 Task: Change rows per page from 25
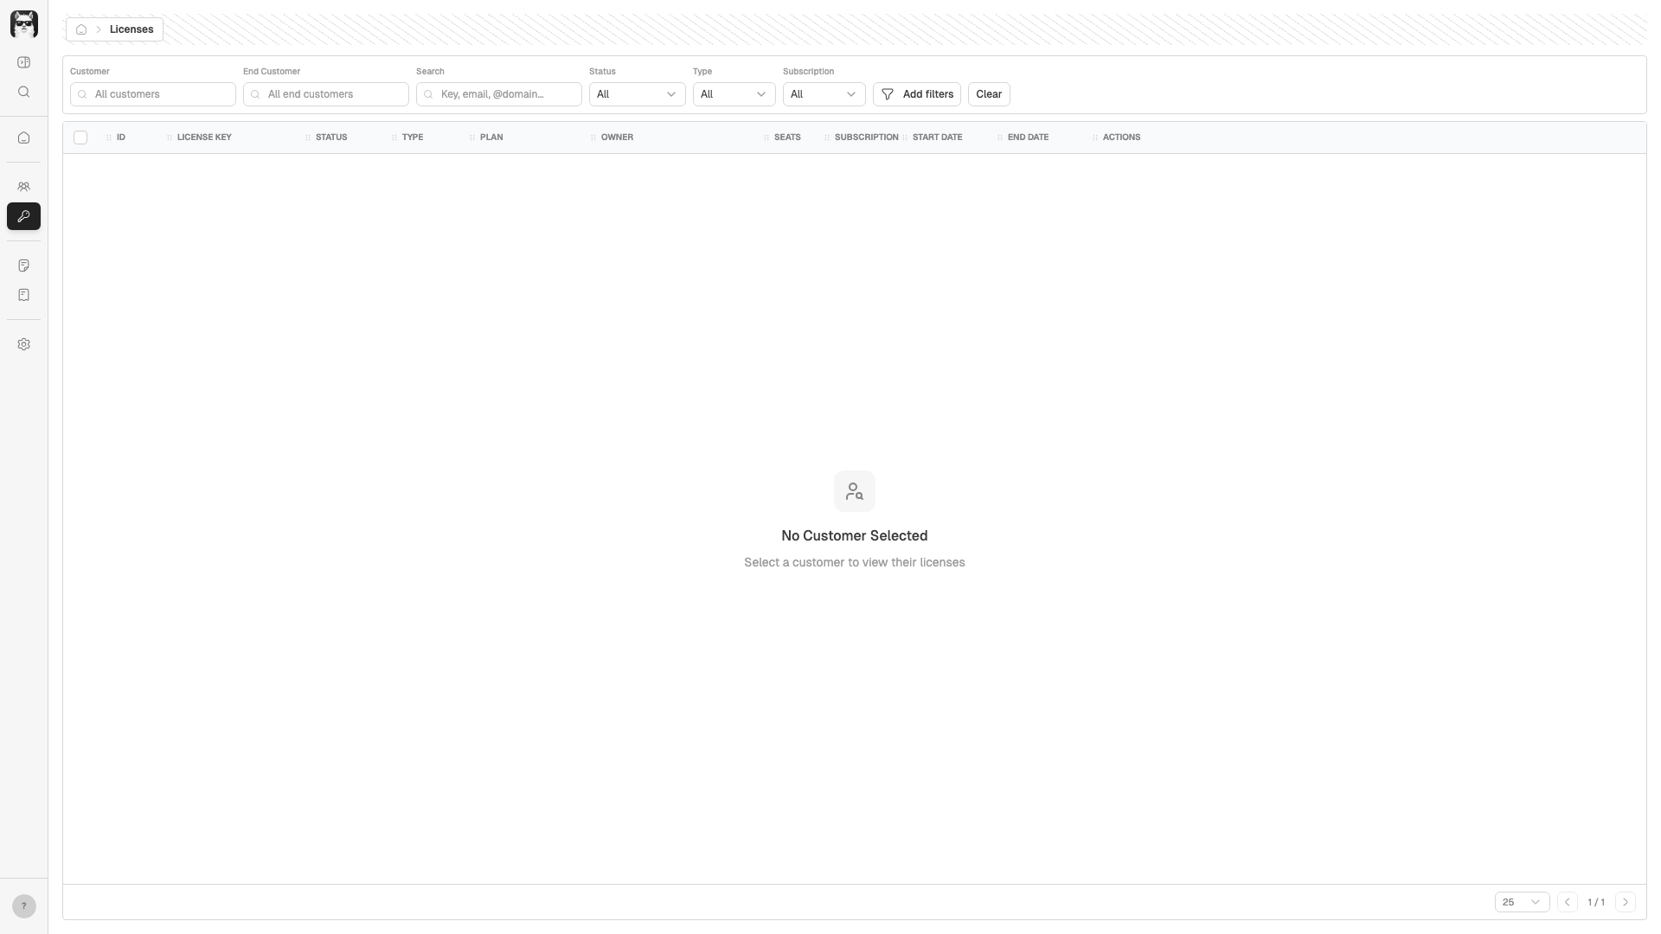point(1521,902)
